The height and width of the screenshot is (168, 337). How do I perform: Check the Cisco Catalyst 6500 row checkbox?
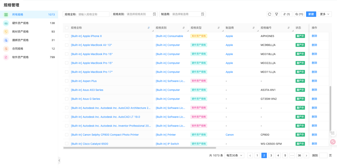(x=67, y=143)
